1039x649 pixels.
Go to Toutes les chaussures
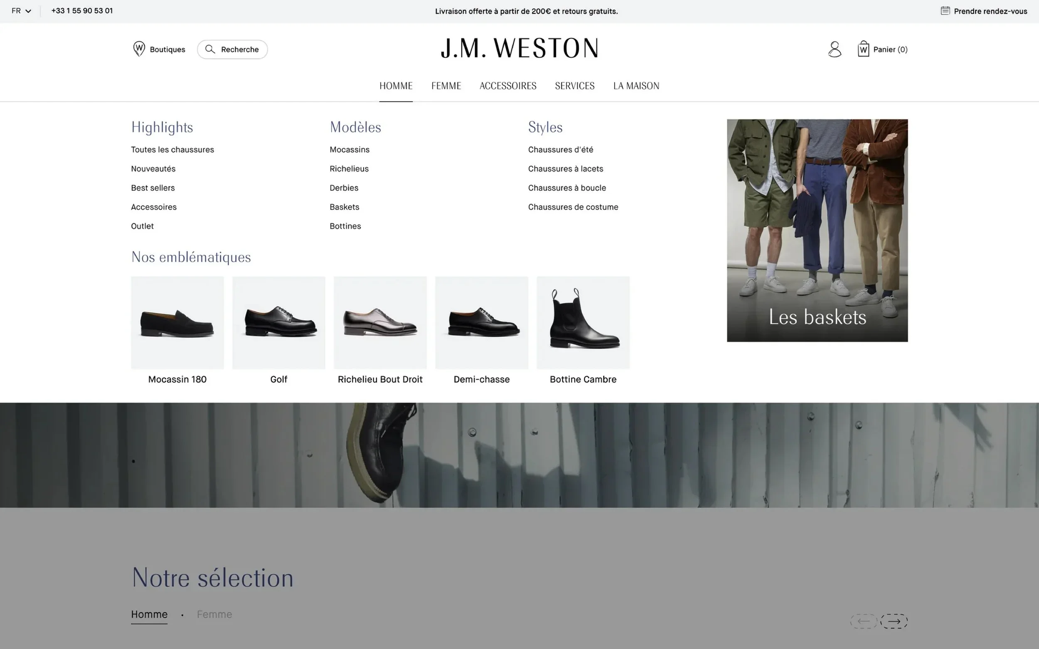pos(172,150)
